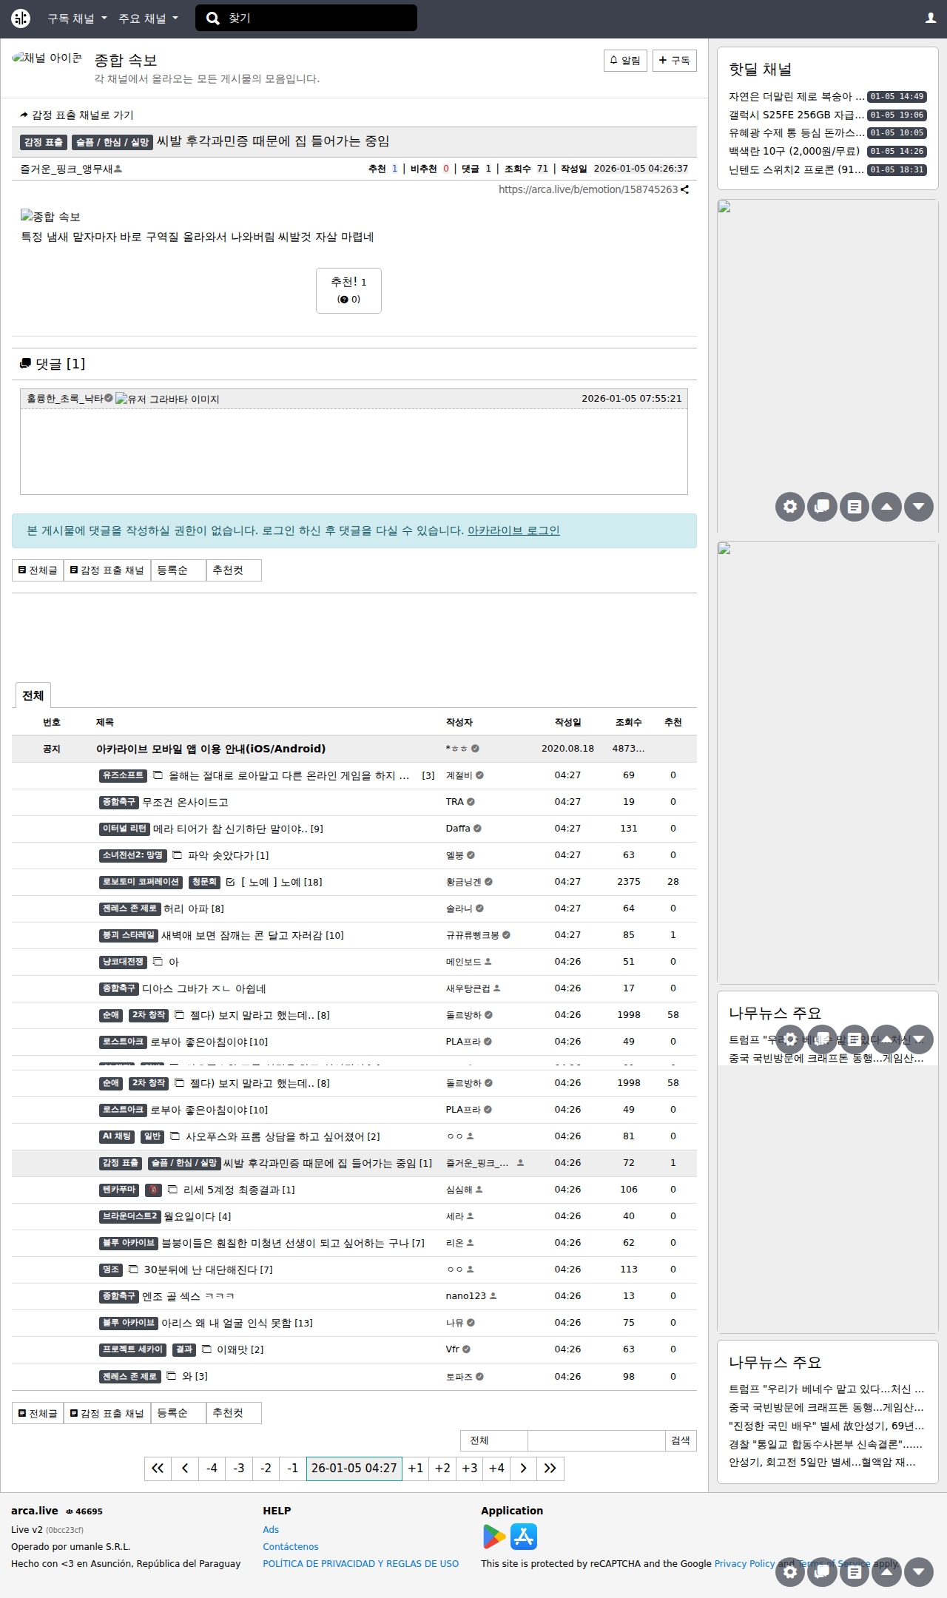Viewport: 947px width, 1598px height.
Task: Open hot deal 갤럭시 S25FE 256GB 자급
Action: tap(796, 115)
